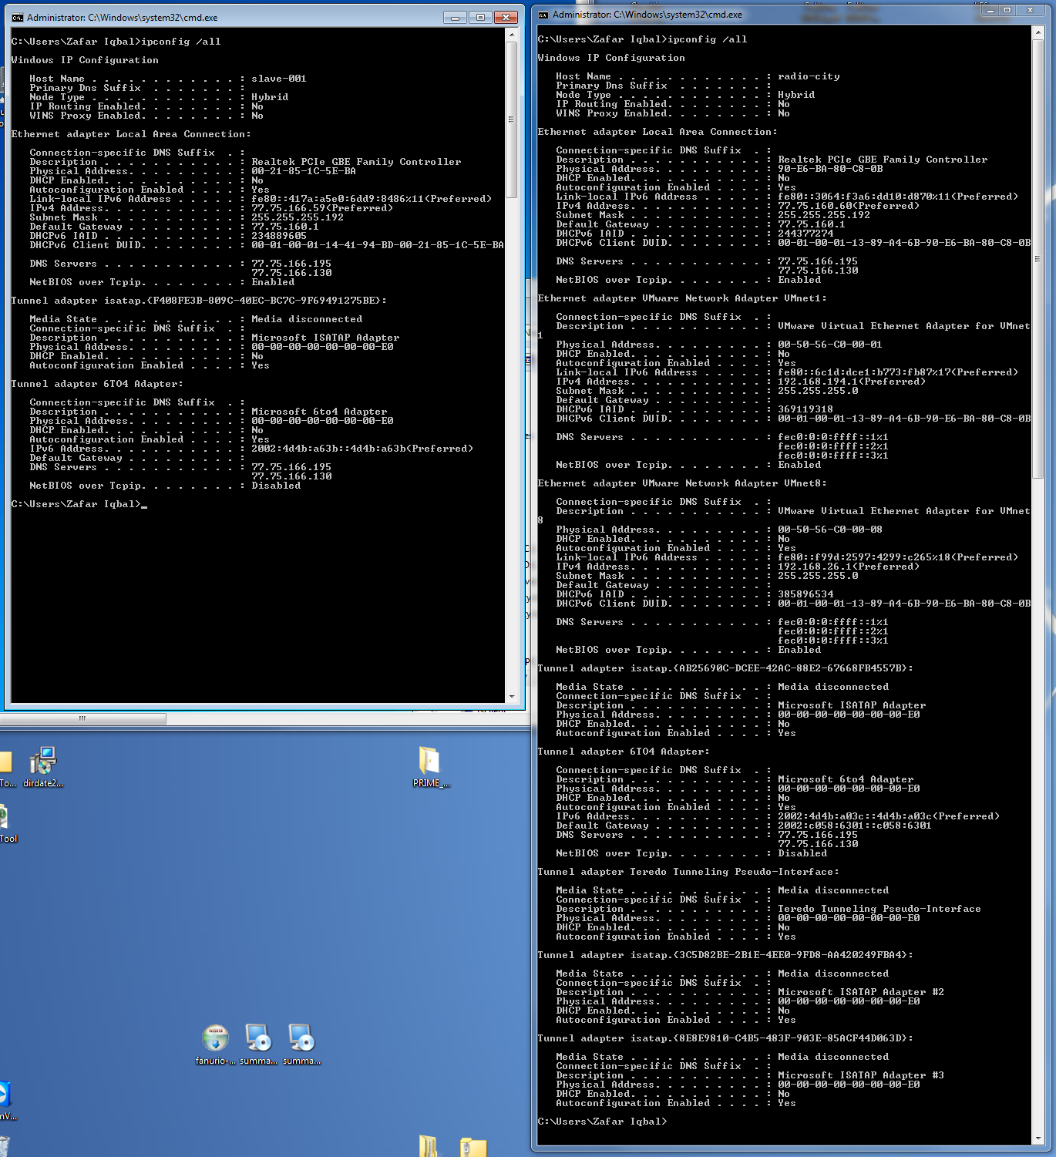Minimize the slave-001 cmd window
Screen dimensions: 1056x1157
(x=455, y=18)
